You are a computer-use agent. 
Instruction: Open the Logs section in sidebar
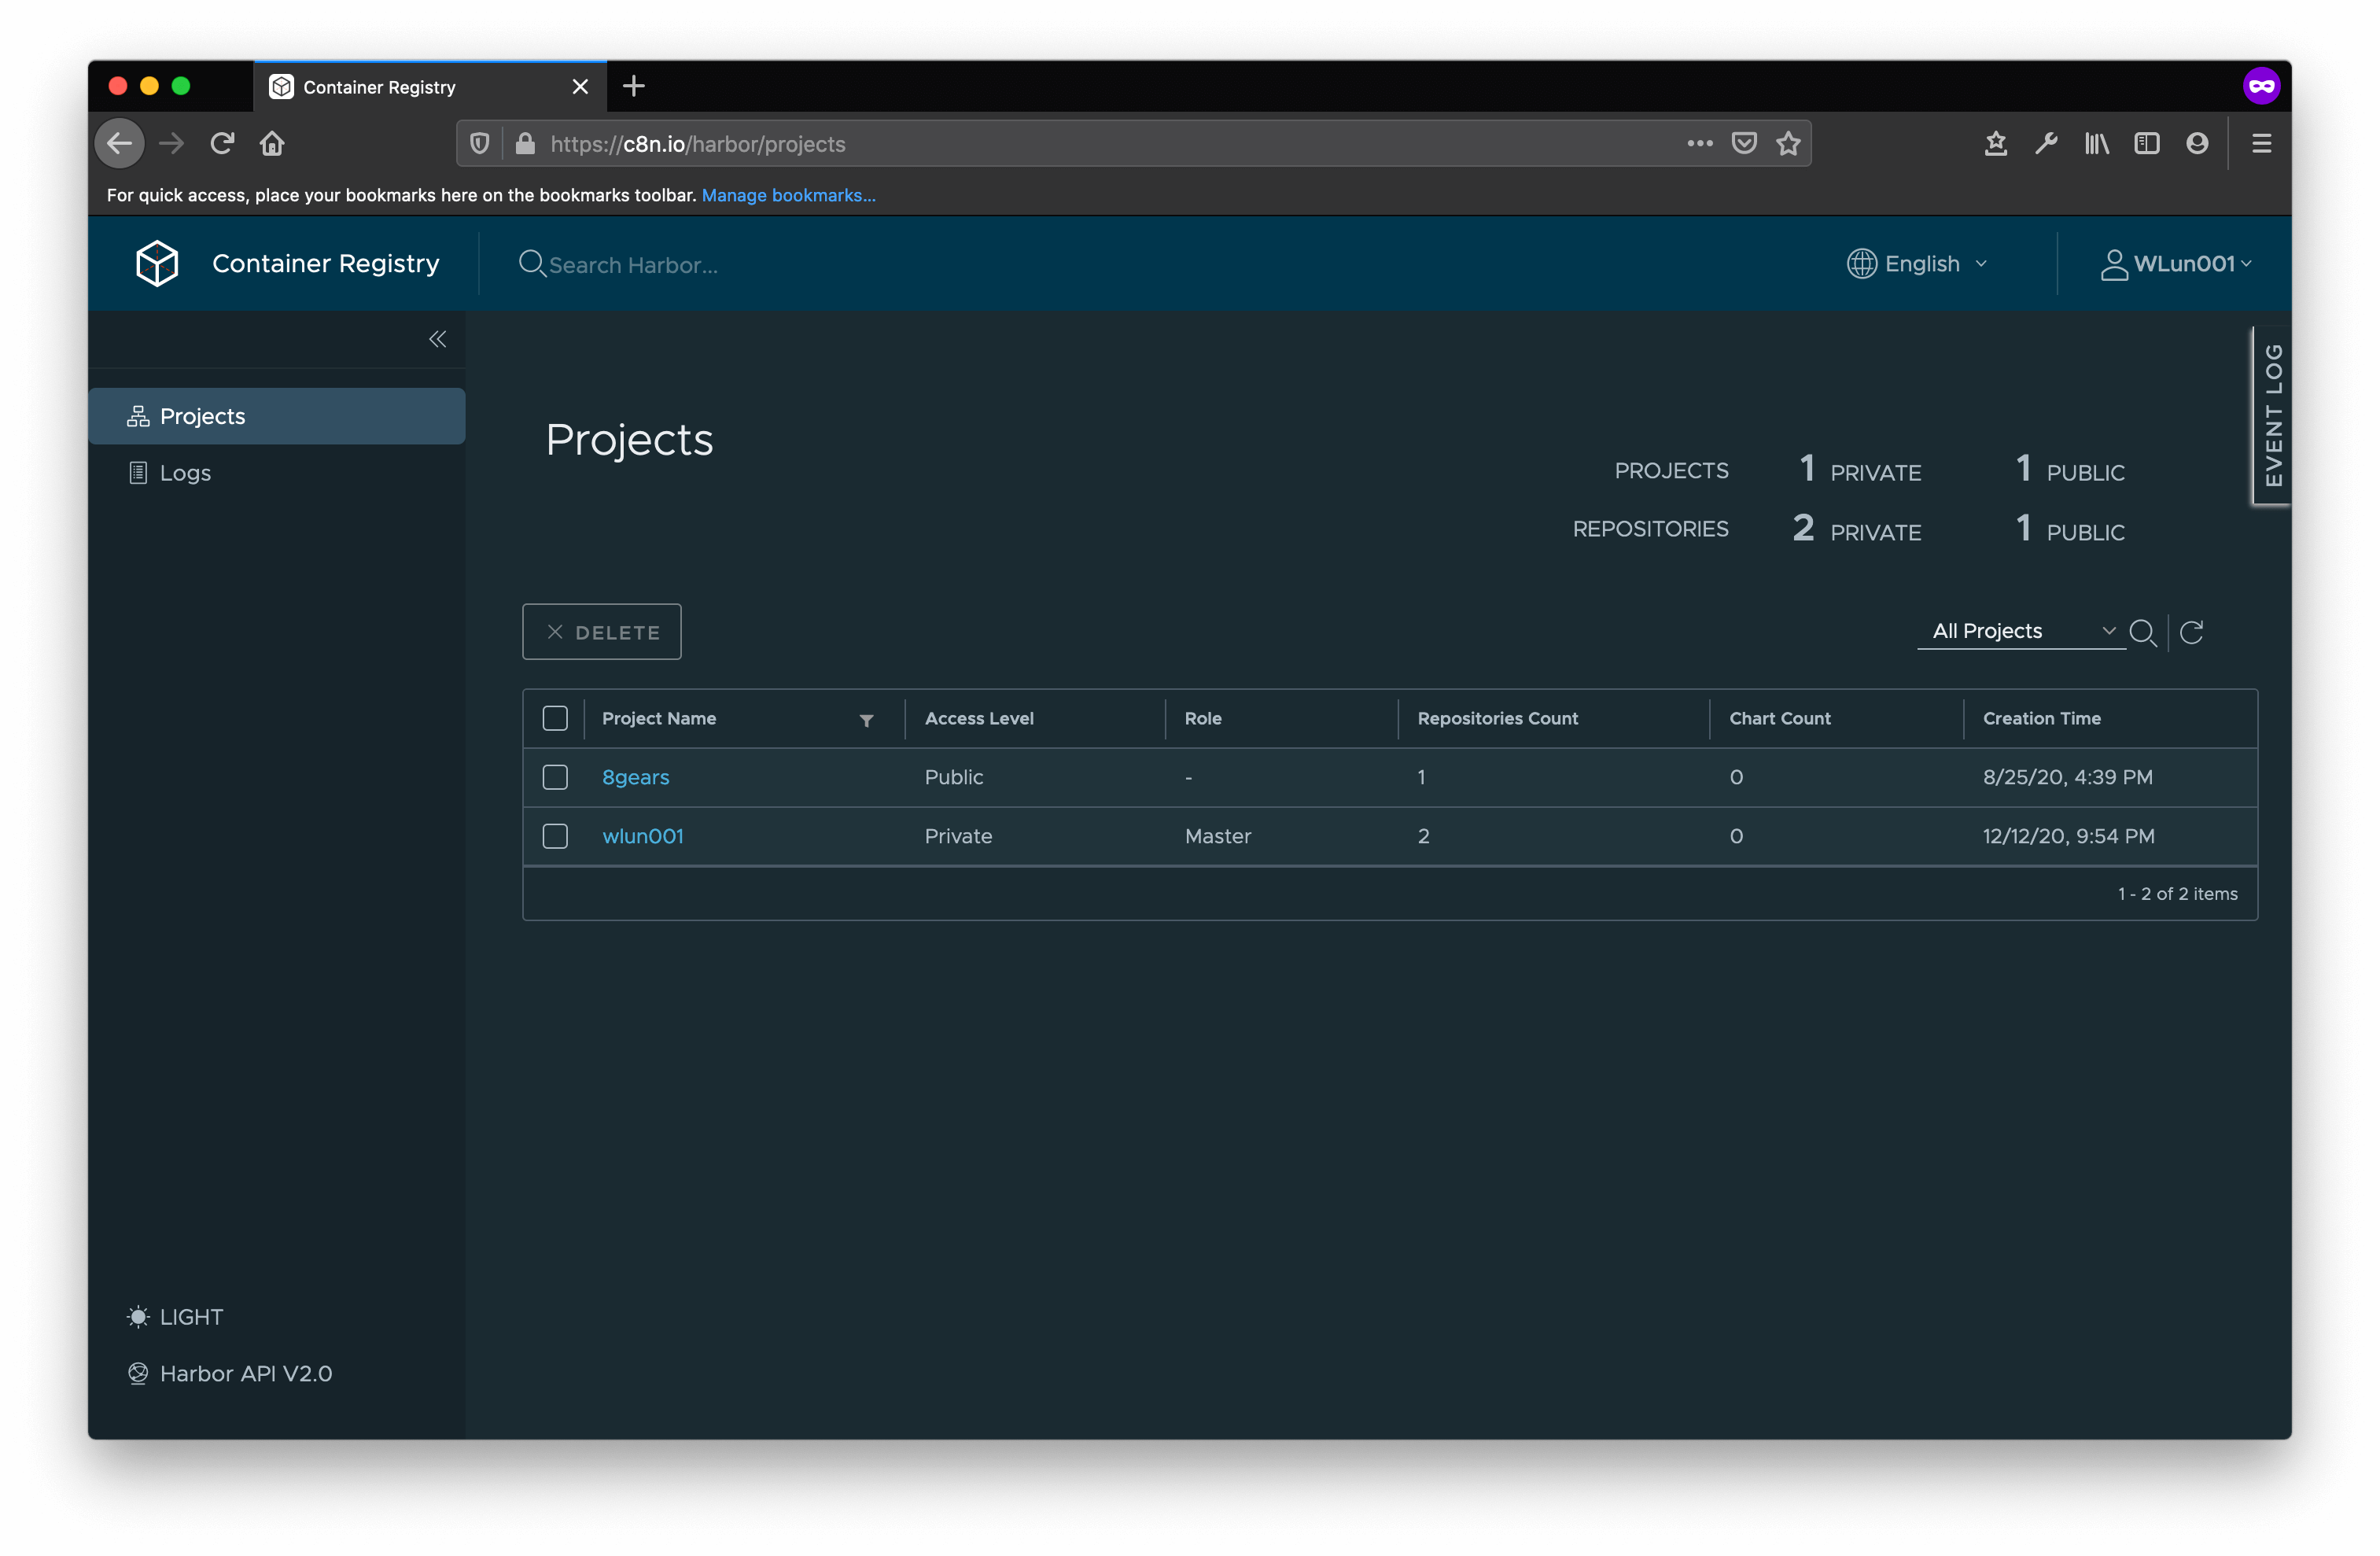coord(186,472)
